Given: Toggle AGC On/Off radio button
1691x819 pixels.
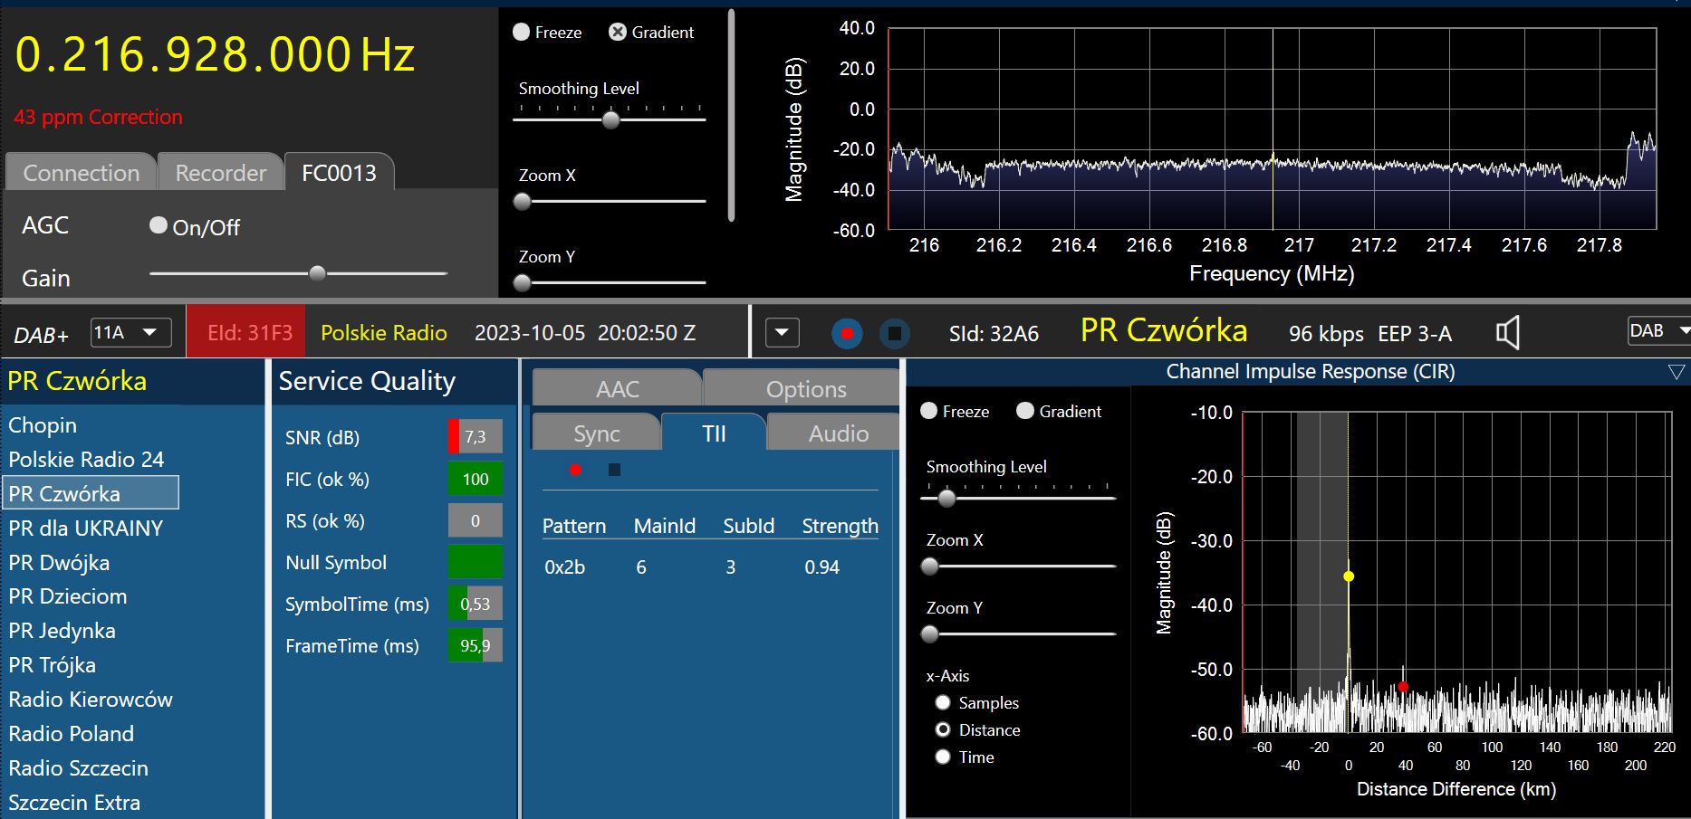Looking at the screenshot, I should click(x=159, y=225).
